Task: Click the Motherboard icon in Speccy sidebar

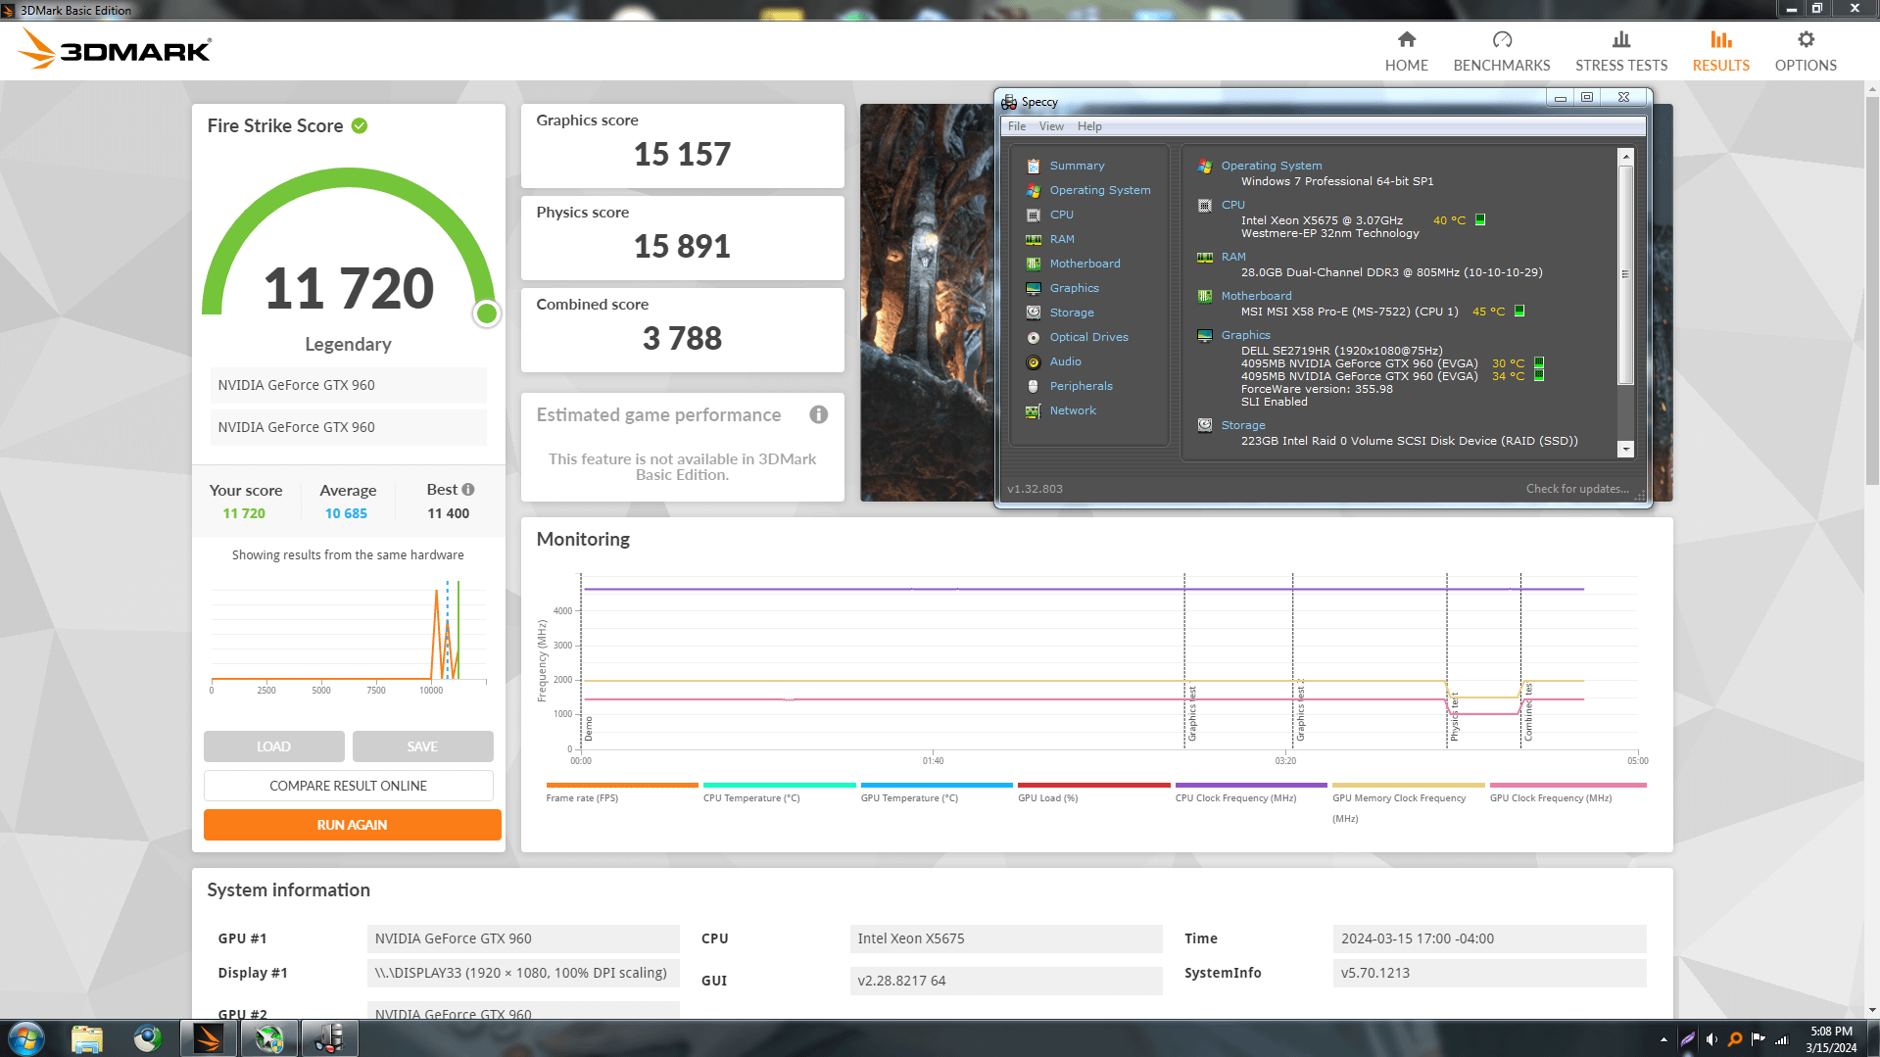Action: [x=1033, y=264]
